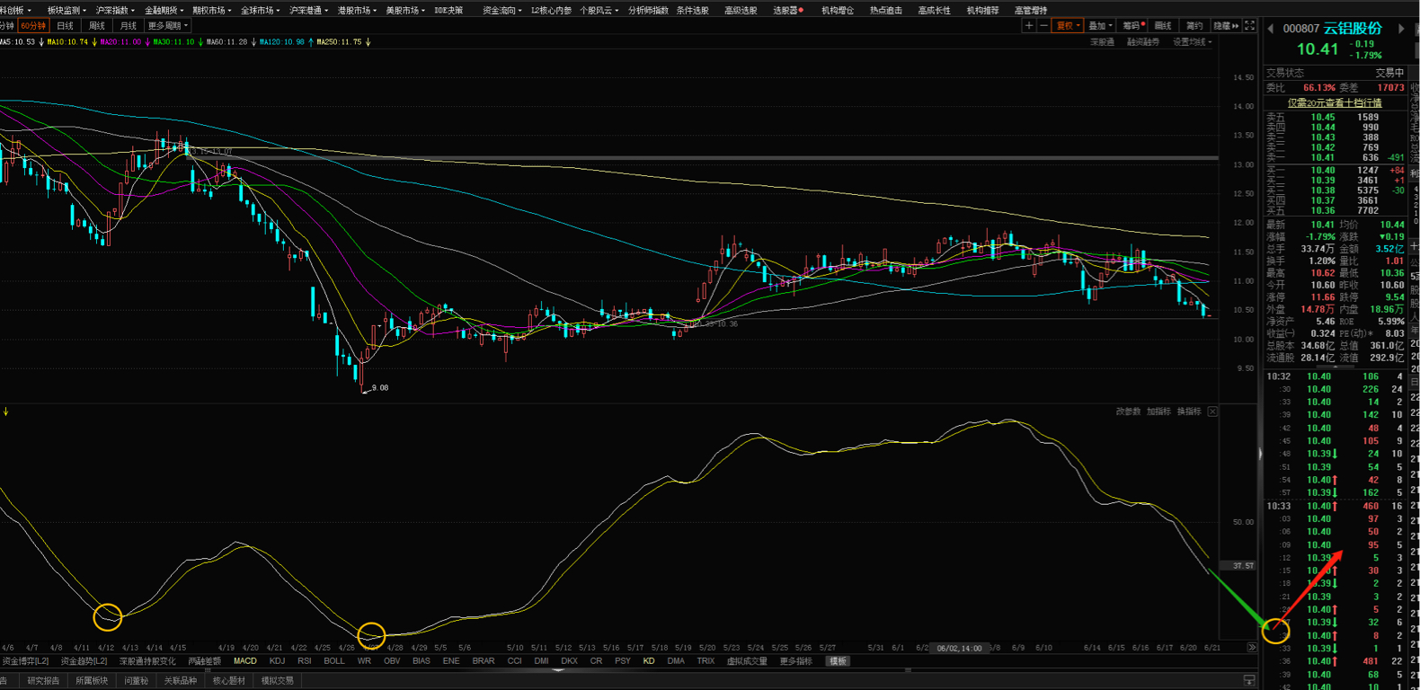Click the L2核心内参 menu item
This screenshot has height=690, width=1420.
551,10
